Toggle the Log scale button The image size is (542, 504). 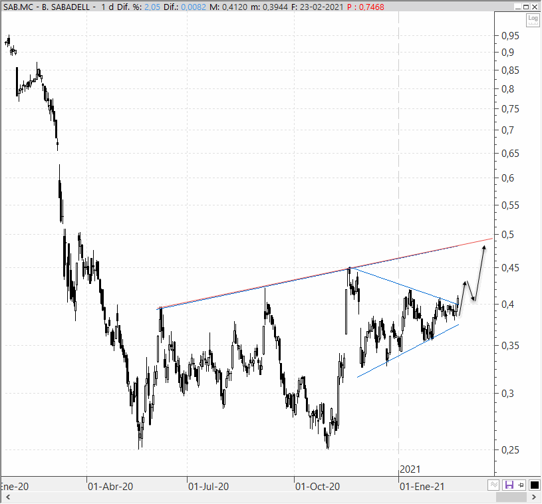[x=533, y=20]
